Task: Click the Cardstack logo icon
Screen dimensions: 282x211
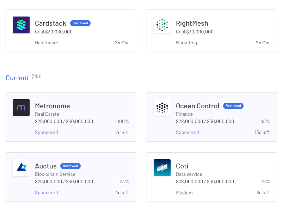Action: (x=21, y=25)
